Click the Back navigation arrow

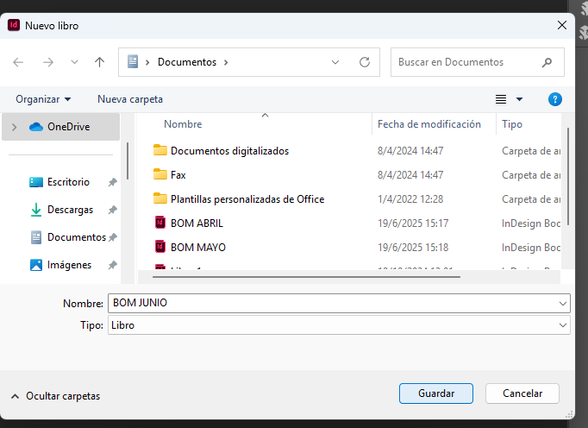click(18, 62)
